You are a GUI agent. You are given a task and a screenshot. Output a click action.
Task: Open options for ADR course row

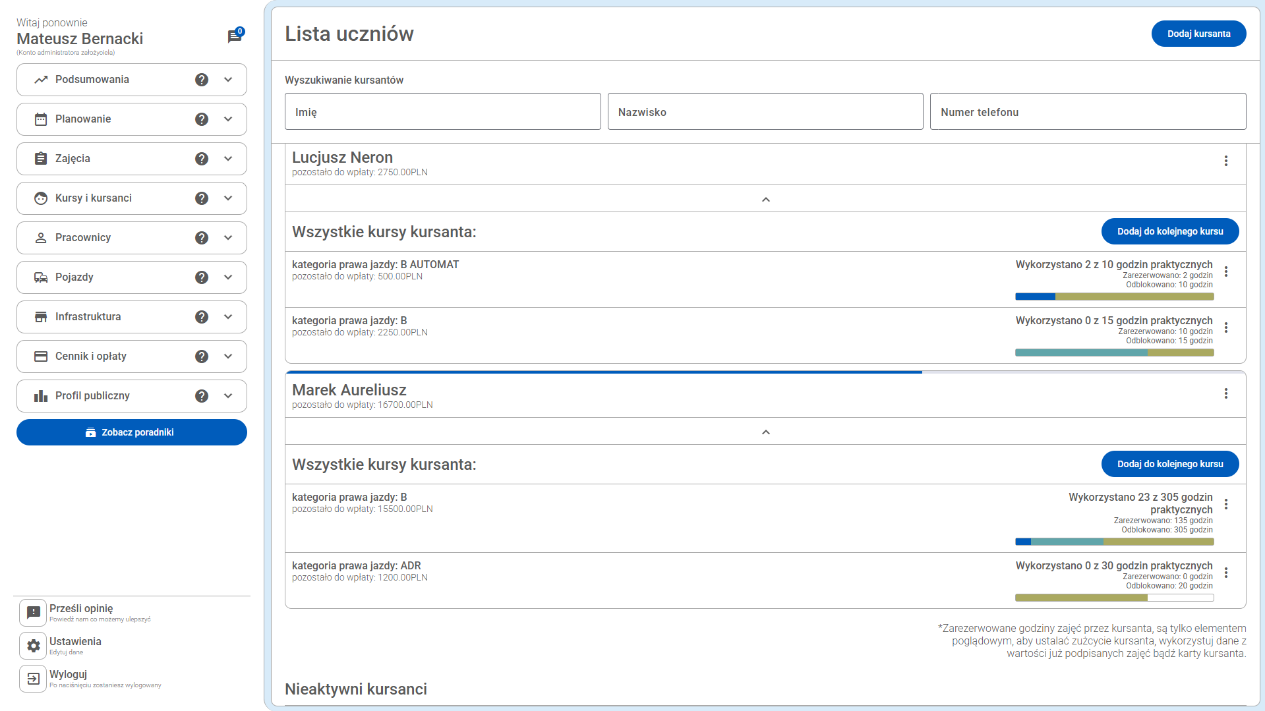1225,573
